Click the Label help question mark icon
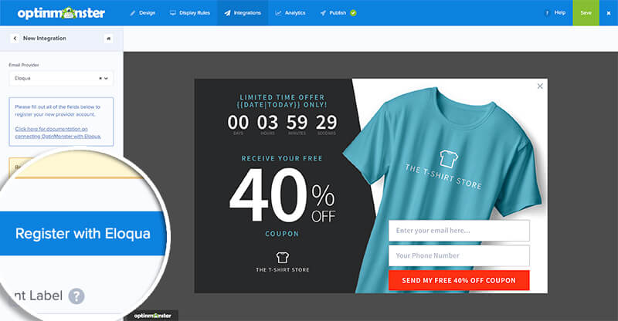This screenshot has height=321, width=618. [76, 296]
